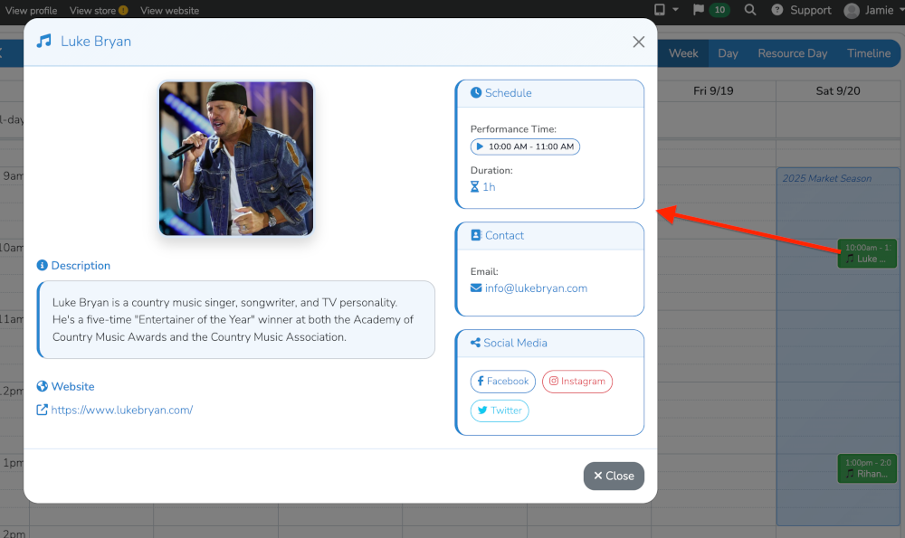Expand the Jamie user menu
Image resolution: width=905 pixels, height=538 pixels.
[x=867, y=10]
